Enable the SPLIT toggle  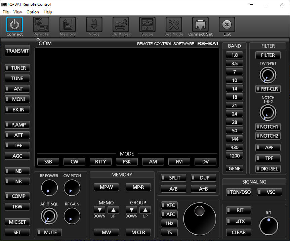tap(173, 178)
